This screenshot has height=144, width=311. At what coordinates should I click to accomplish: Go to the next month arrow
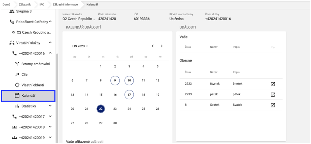pos(162,46)
